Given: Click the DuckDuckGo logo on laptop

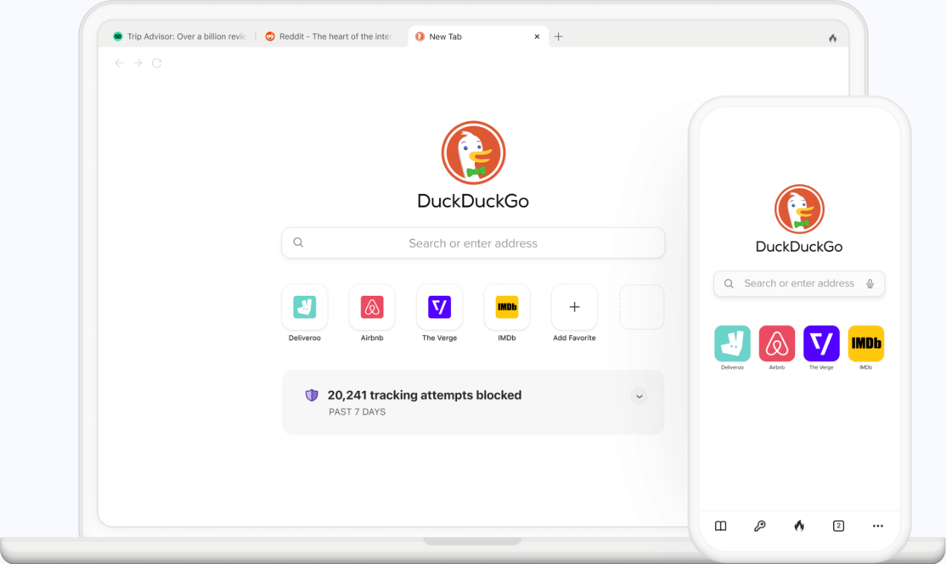Looking at the screenshot, I should coord(473,153).
